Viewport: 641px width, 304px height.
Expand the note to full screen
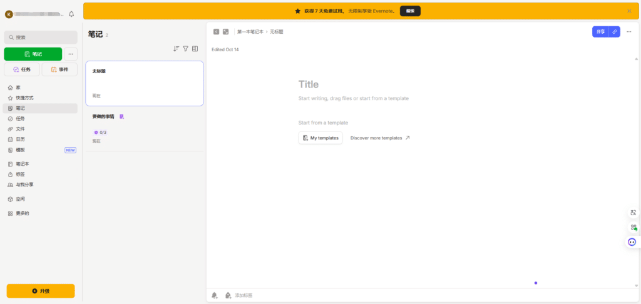[x=225, y=31]
